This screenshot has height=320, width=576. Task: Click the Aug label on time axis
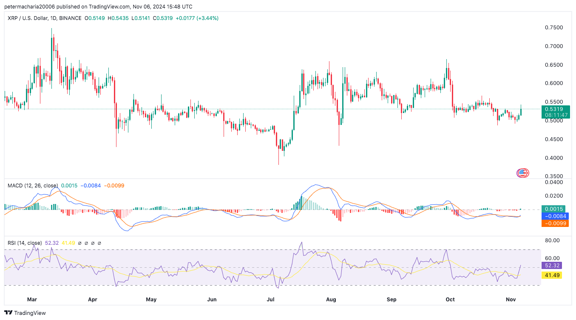331,300
